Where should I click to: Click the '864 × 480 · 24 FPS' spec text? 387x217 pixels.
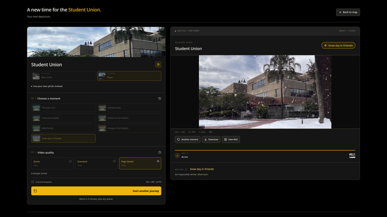154,182
